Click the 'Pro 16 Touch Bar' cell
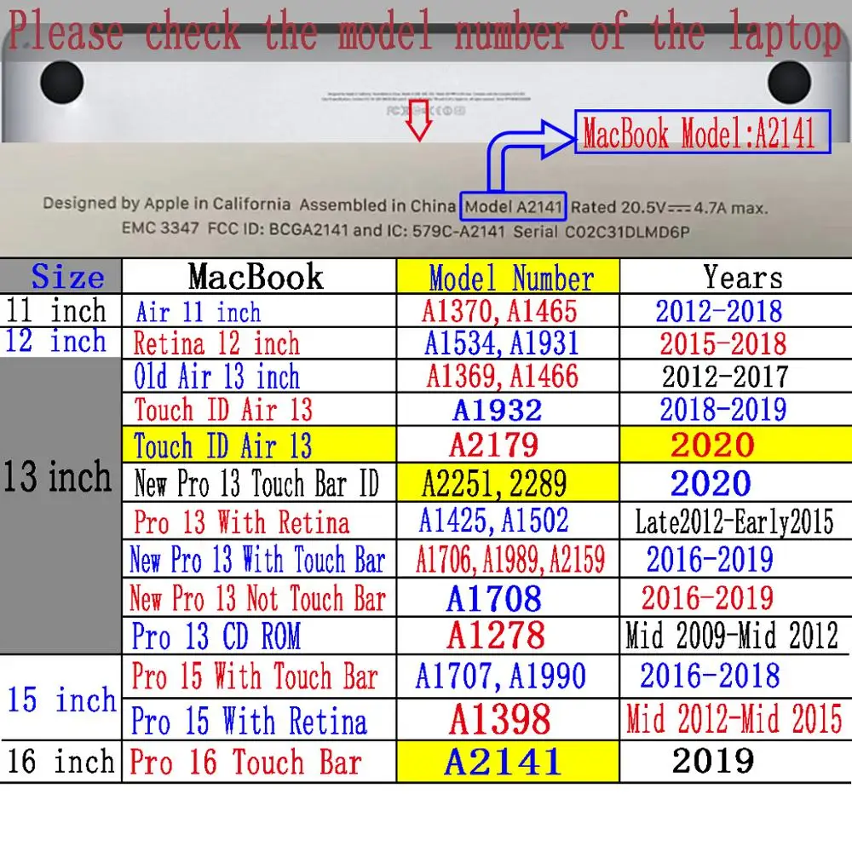Screen dimensions: 852x852 [x=259, y=761]
